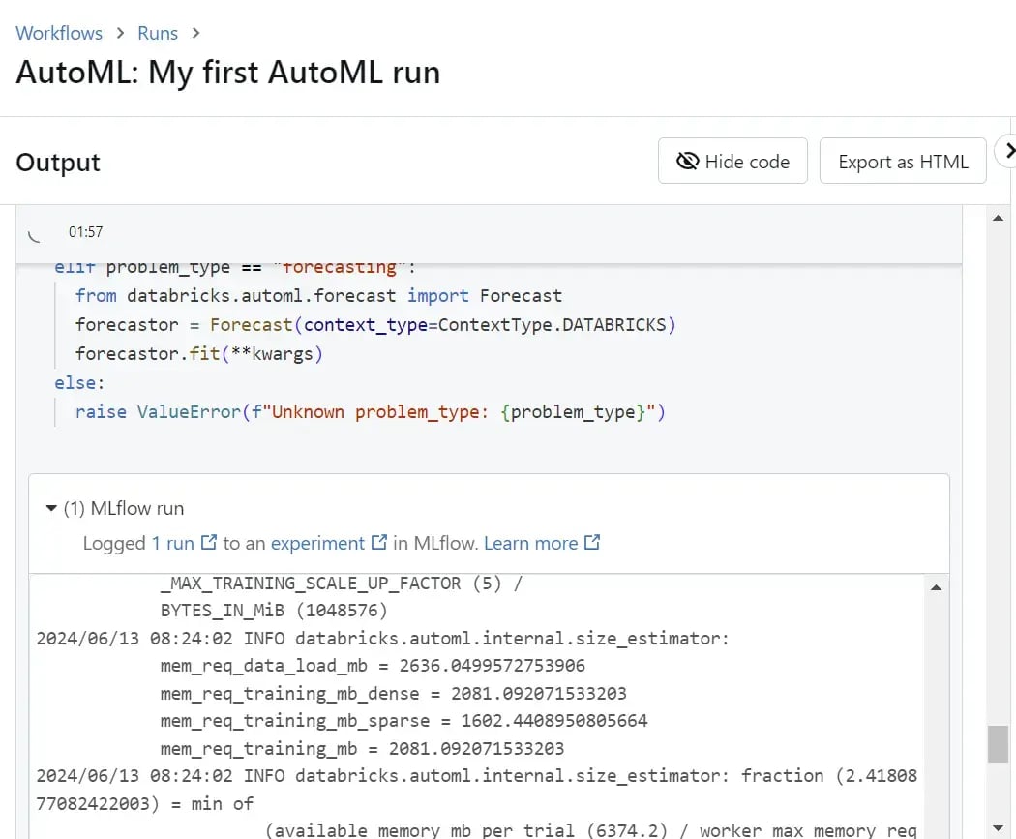The image size is (1016, 839).
Task: Collapse the (1) MLflow run section
Action: [x=51, y=509]
